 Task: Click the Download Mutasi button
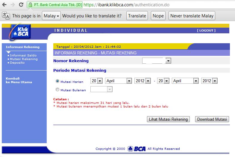tap(212, 119)
